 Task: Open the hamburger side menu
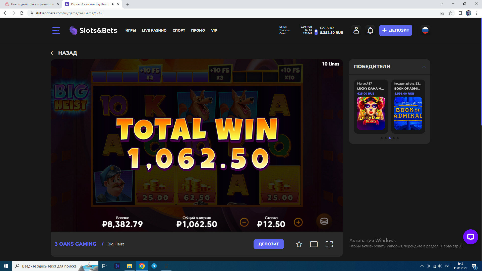56,30
